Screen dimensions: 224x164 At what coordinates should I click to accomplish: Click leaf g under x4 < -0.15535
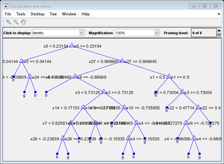(123, 154)
